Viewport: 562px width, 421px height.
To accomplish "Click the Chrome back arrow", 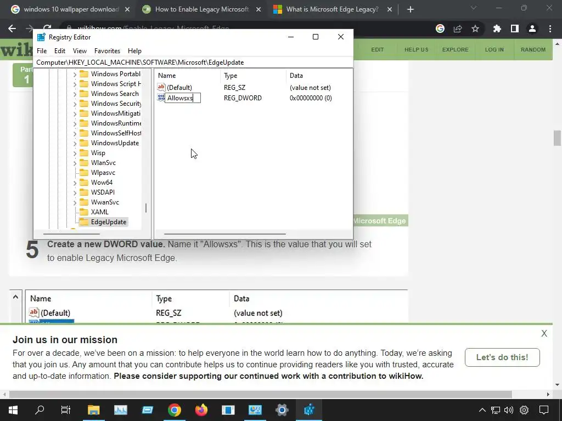I will click(12, 29).
